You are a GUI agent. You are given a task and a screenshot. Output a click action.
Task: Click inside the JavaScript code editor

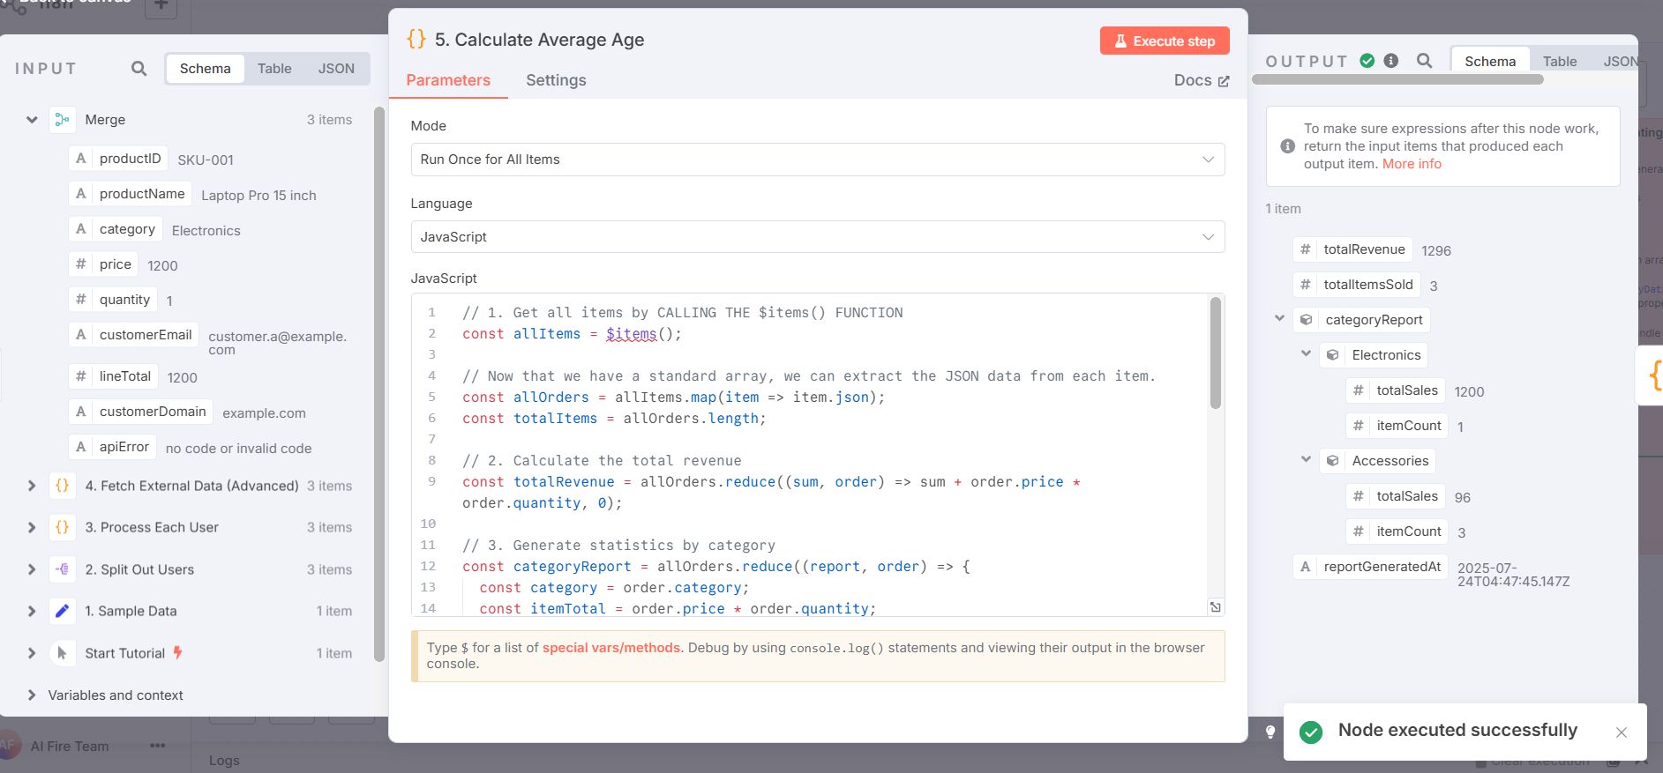coord(817,454)
